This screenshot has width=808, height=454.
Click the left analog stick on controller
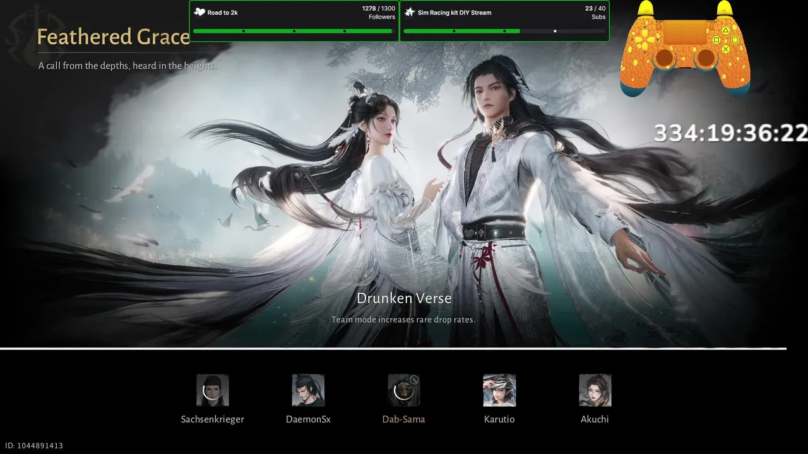pyautogui.click(x=664, y=59)
